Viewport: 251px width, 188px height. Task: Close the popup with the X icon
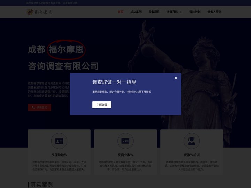point(176,78)
